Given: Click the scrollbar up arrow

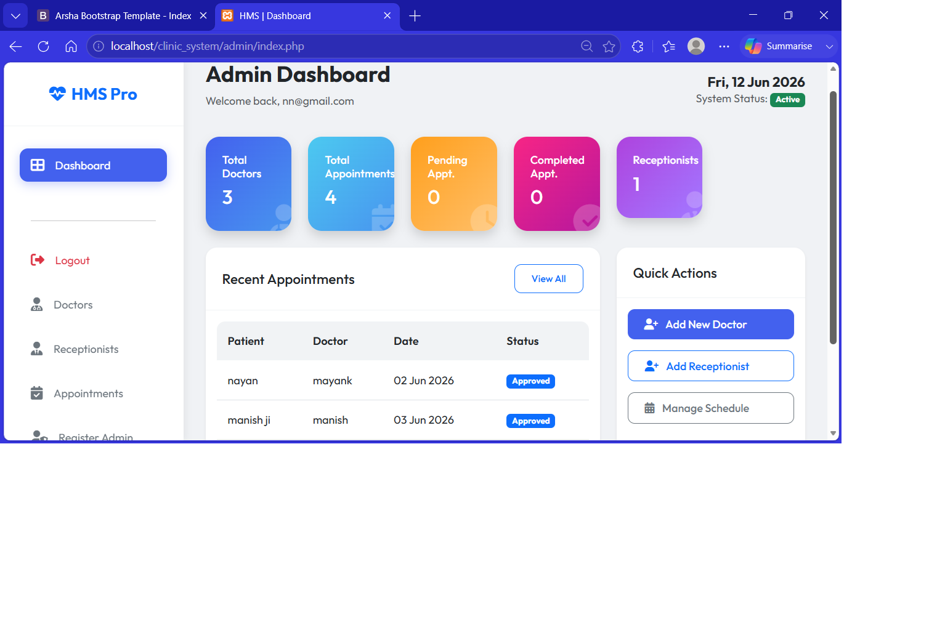Looking at the screenshot, I should pyautogui.click(x=833, y=68).
